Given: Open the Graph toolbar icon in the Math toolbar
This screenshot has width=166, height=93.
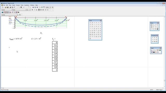Looking at the screenshot, I should click(x=4, y=12).
